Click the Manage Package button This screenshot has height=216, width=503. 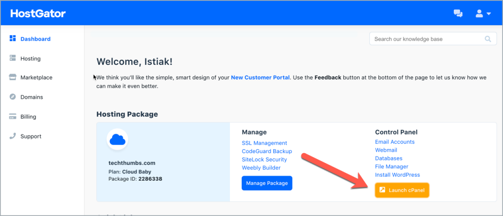tap(267, 183)
